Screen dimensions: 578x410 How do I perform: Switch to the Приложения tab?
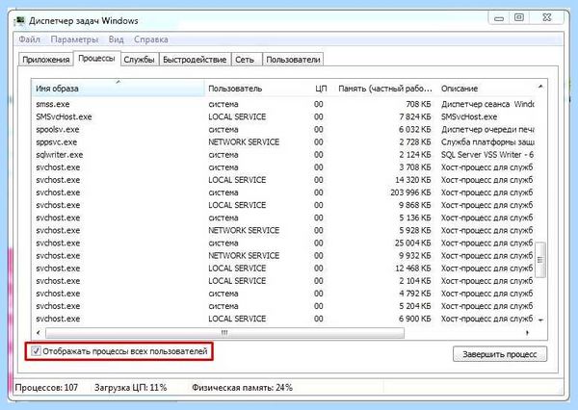pyautogui.click(x=46, y=60)
